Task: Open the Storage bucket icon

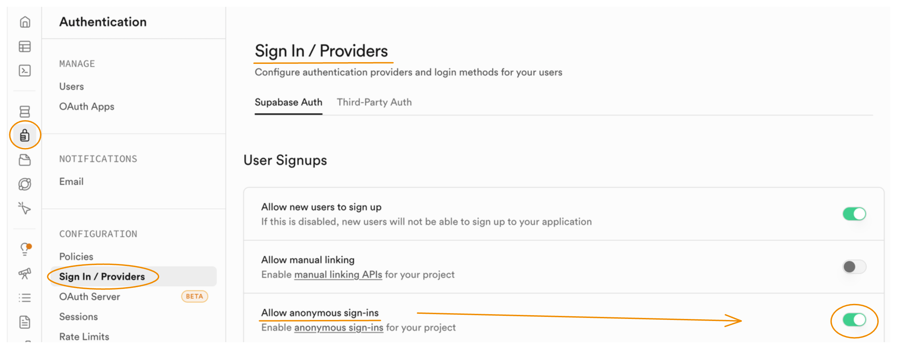Action: click(25, 160)
